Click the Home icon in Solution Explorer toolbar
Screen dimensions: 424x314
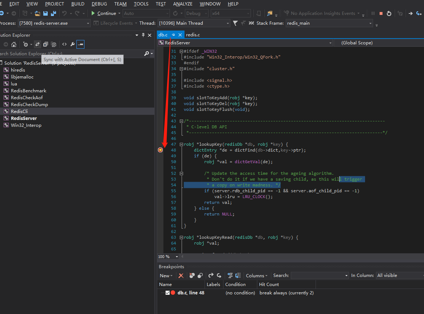(x=13, y=44)
